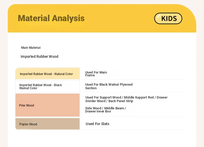The image size is (204, 147).
Task: Click the KIDS badge
Action: (168, 18)
